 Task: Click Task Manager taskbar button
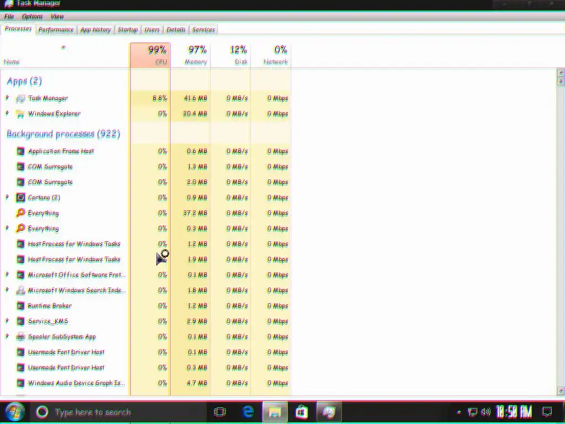pos(329,412)
